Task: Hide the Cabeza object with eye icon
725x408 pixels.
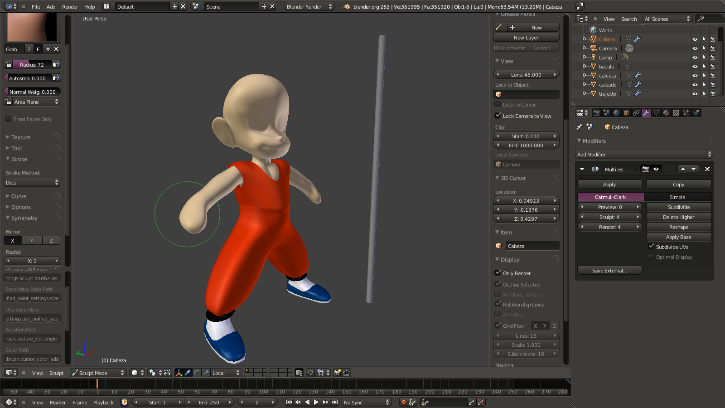Action: tap(695, 39)
